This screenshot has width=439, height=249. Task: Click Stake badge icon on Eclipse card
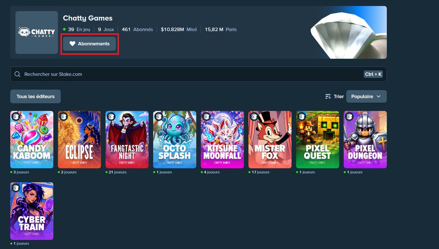pyautogui.click(x=63, y=117)
